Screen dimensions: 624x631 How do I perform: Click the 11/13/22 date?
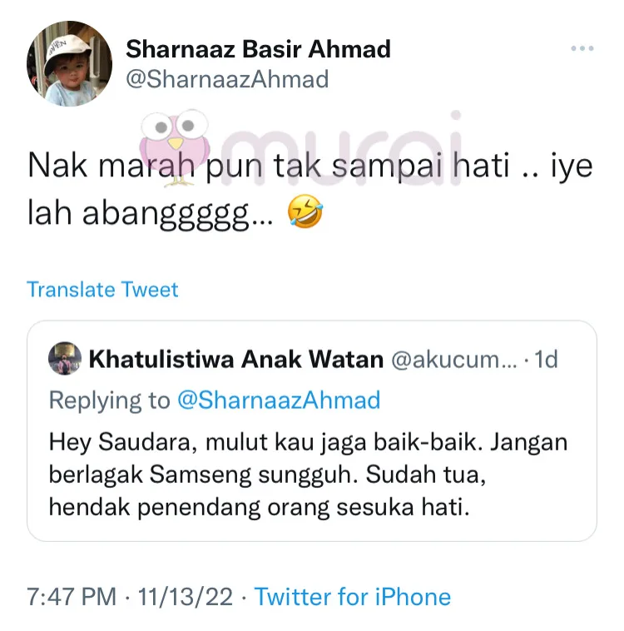click(x=185, y=596)
